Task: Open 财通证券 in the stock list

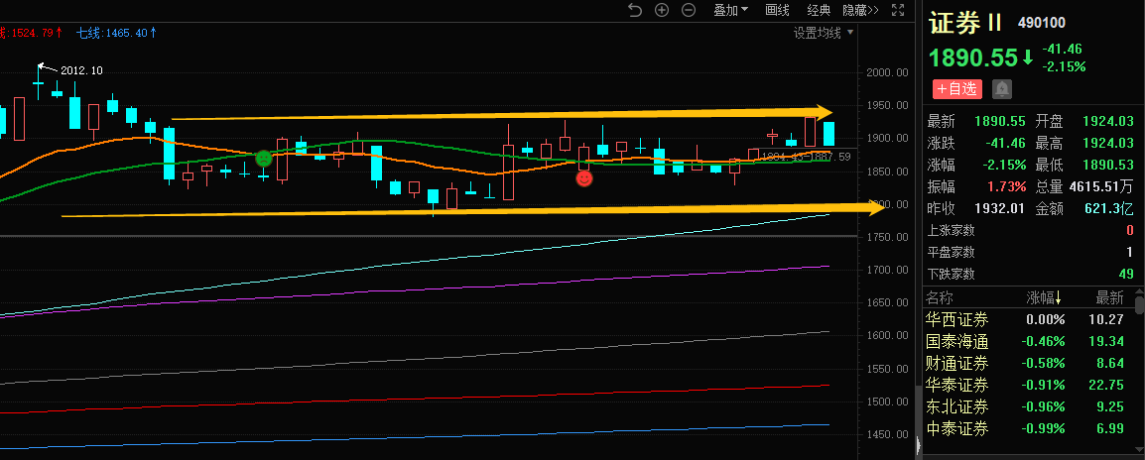Action: 956,363
